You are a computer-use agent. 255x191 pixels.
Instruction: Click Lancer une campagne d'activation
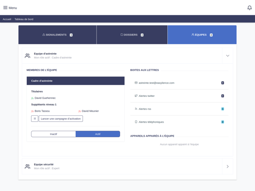61,119
